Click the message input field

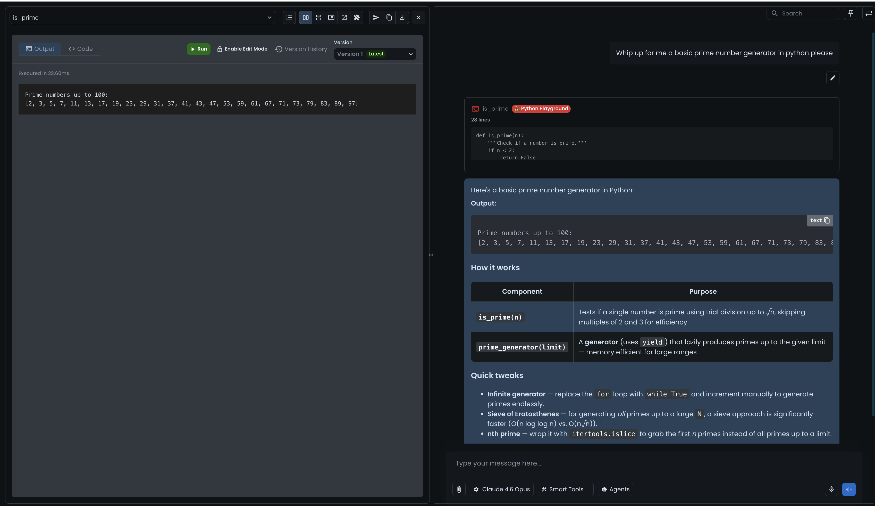pos(590,463)
